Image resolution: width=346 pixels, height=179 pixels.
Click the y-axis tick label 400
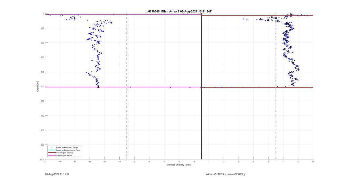pos(42,72)
